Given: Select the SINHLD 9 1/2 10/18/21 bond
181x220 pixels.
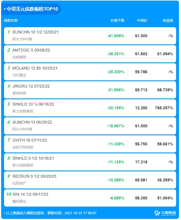Looking at the screenshot, I should point(33,158).
